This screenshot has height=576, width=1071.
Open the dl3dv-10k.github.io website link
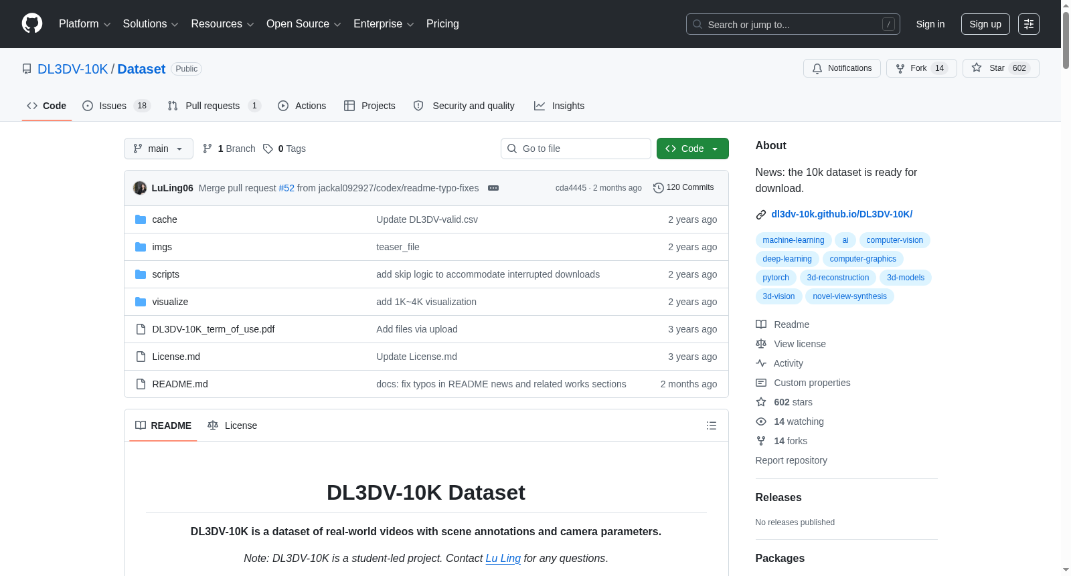(841, 214)
